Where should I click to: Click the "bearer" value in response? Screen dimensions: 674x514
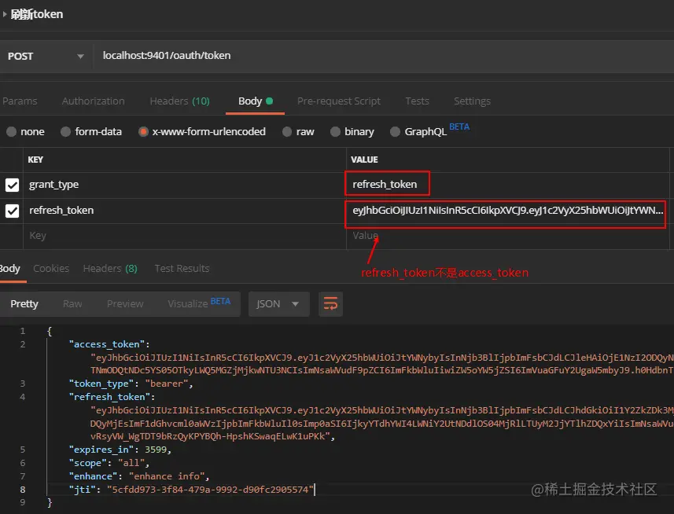click(167, 384)
